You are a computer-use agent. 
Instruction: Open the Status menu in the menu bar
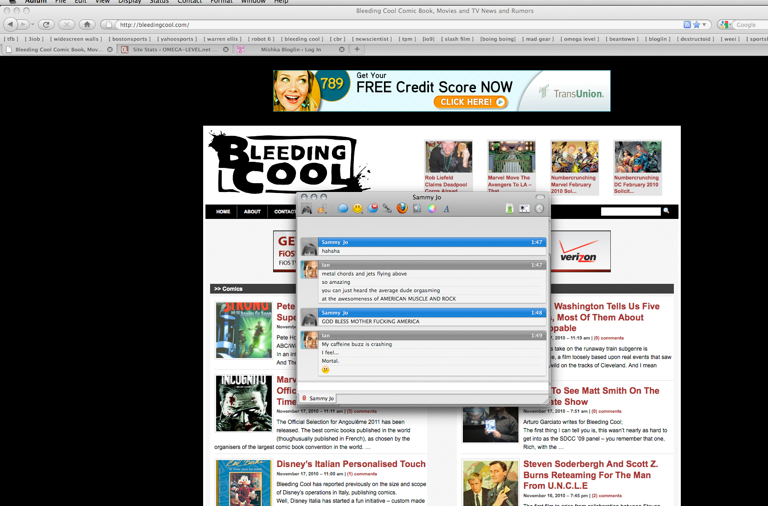pyautogui.click(x=159, y=2)
